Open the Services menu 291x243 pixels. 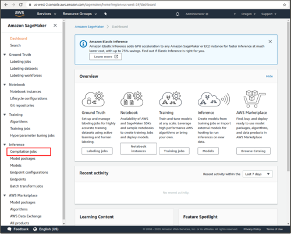click(x=47, y=14)
